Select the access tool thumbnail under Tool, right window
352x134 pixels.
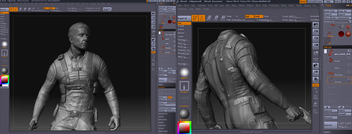point(327,41)
